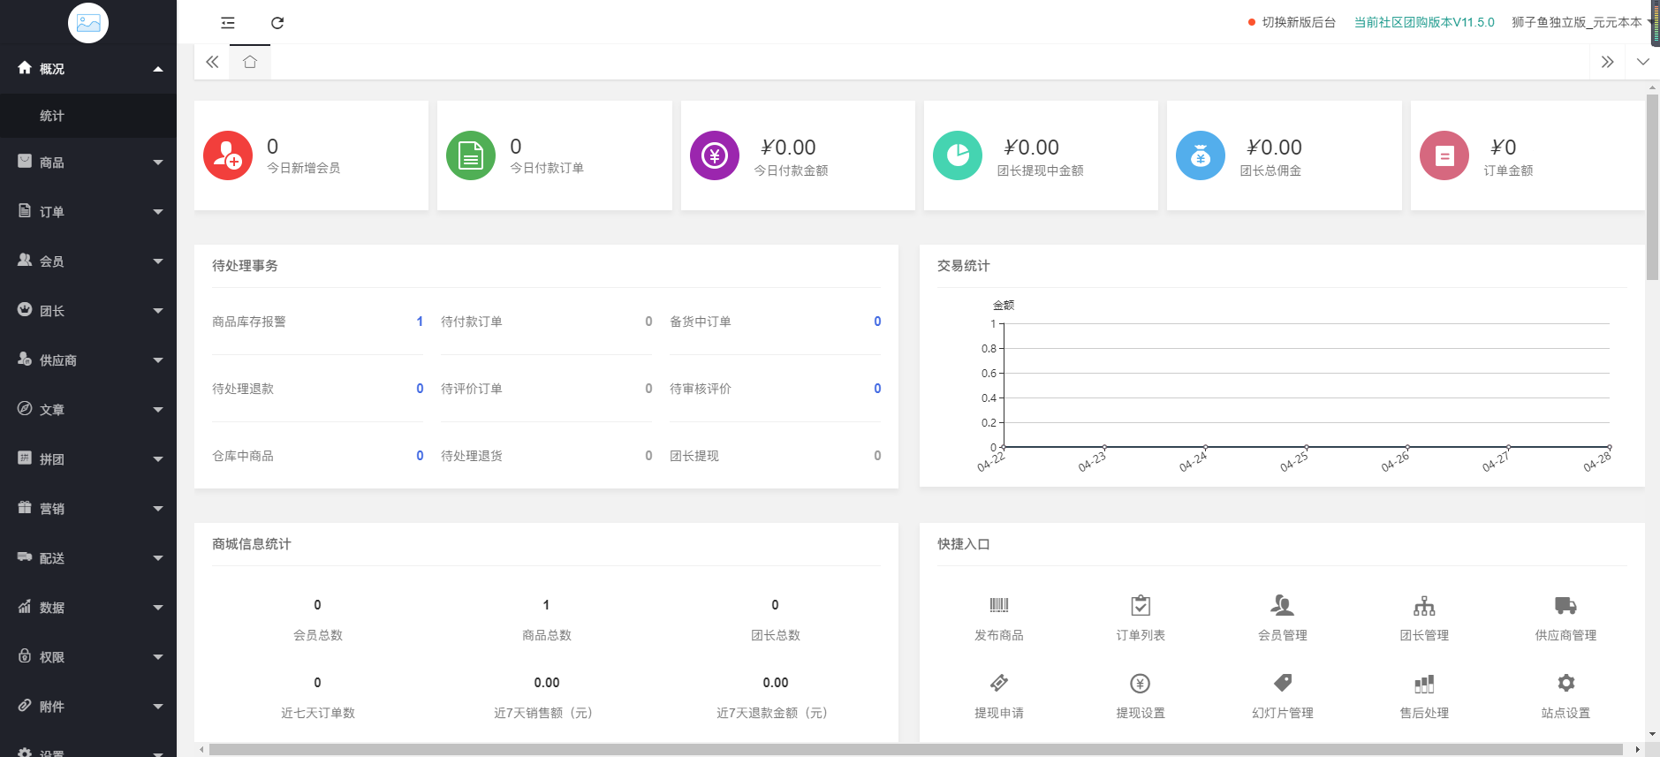Select 统计 submenu item
This screenshot has height=757, width=1660.
(88, 116)
